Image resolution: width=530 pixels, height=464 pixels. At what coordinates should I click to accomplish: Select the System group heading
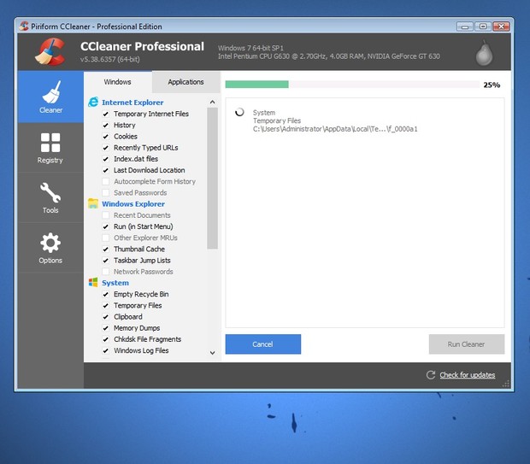pos(115,283)
